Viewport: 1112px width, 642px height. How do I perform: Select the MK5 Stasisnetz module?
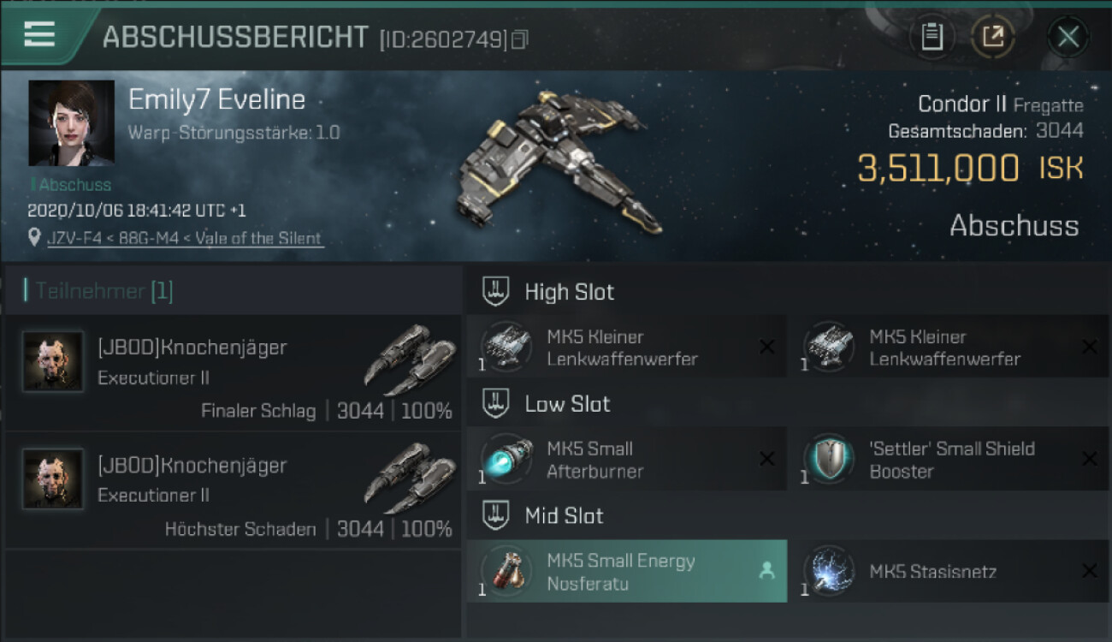tap(949, 571)
